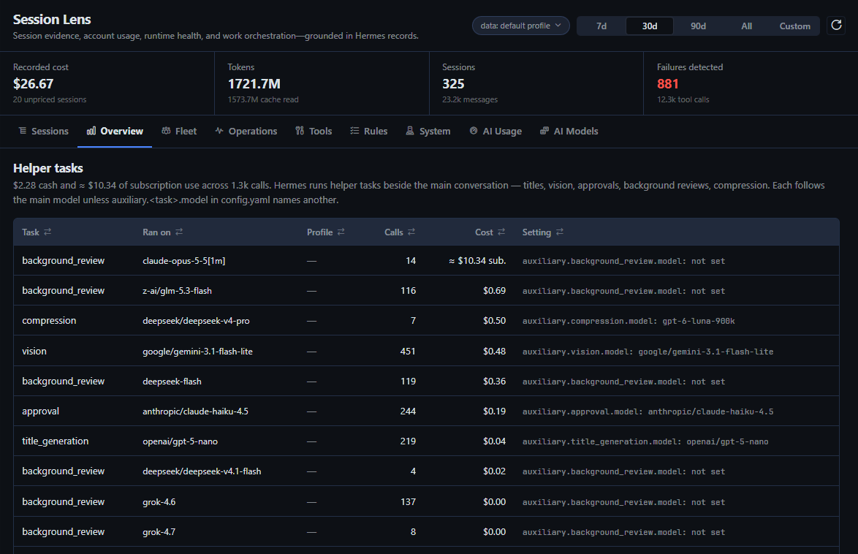
Task: Click the vision task row
Action: 426,351
